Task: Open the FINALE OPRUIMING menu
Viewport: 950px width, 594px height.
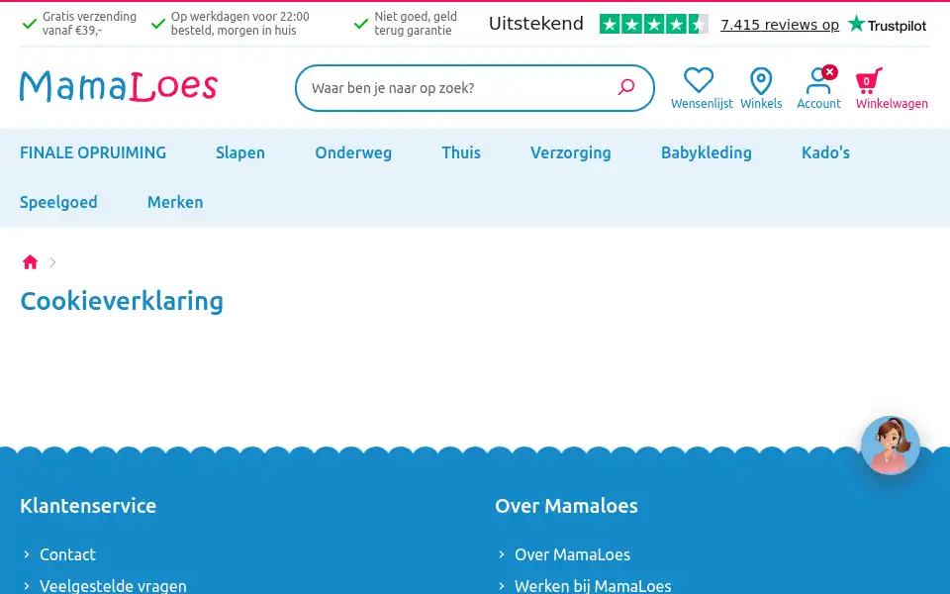Action: (93, 152)
